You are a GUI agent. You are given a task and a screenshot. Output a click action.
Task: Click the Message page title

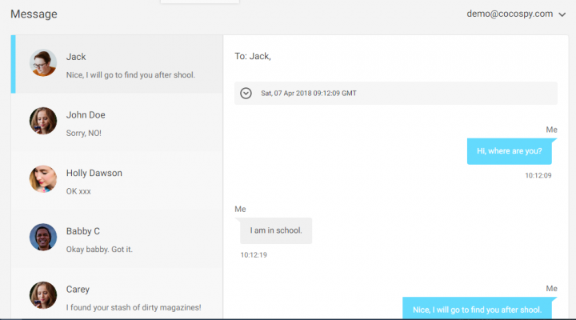(34, 14)
